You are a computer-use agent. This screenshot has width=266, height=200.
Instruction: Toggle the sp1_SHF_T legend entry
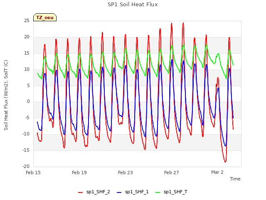172,192
